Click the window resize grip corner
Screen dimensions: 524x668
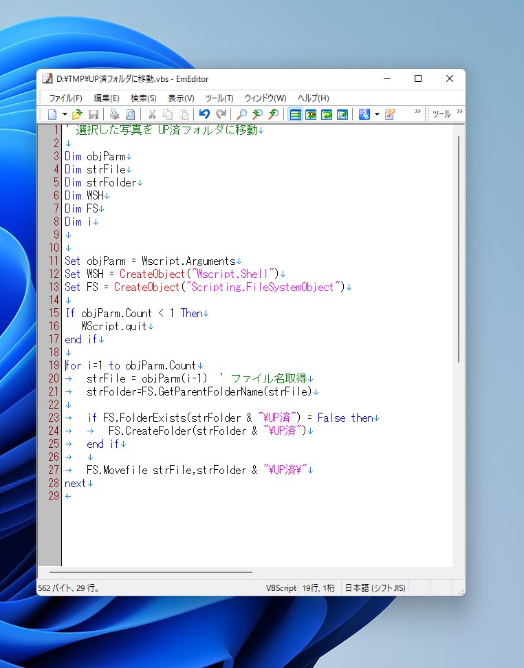coord(461,592)
